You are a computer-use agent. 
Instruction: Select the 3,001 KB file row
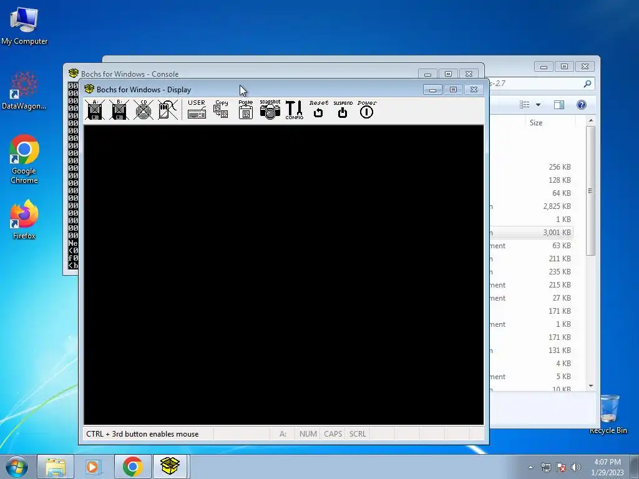532,233
